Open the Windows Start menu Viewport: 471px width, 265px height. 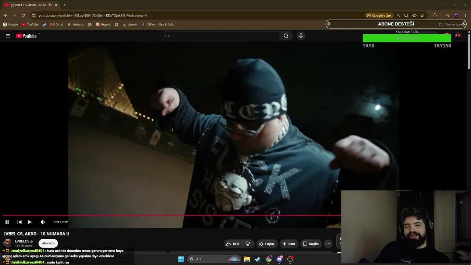(181, 259)
